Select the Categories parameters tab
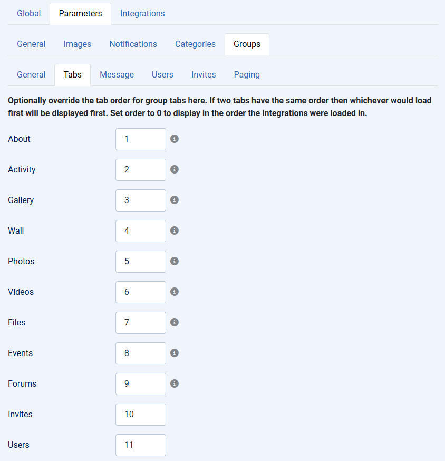 point(195,44)
